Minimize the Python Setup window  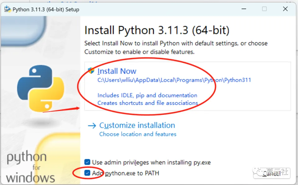[x=244, y=9]
